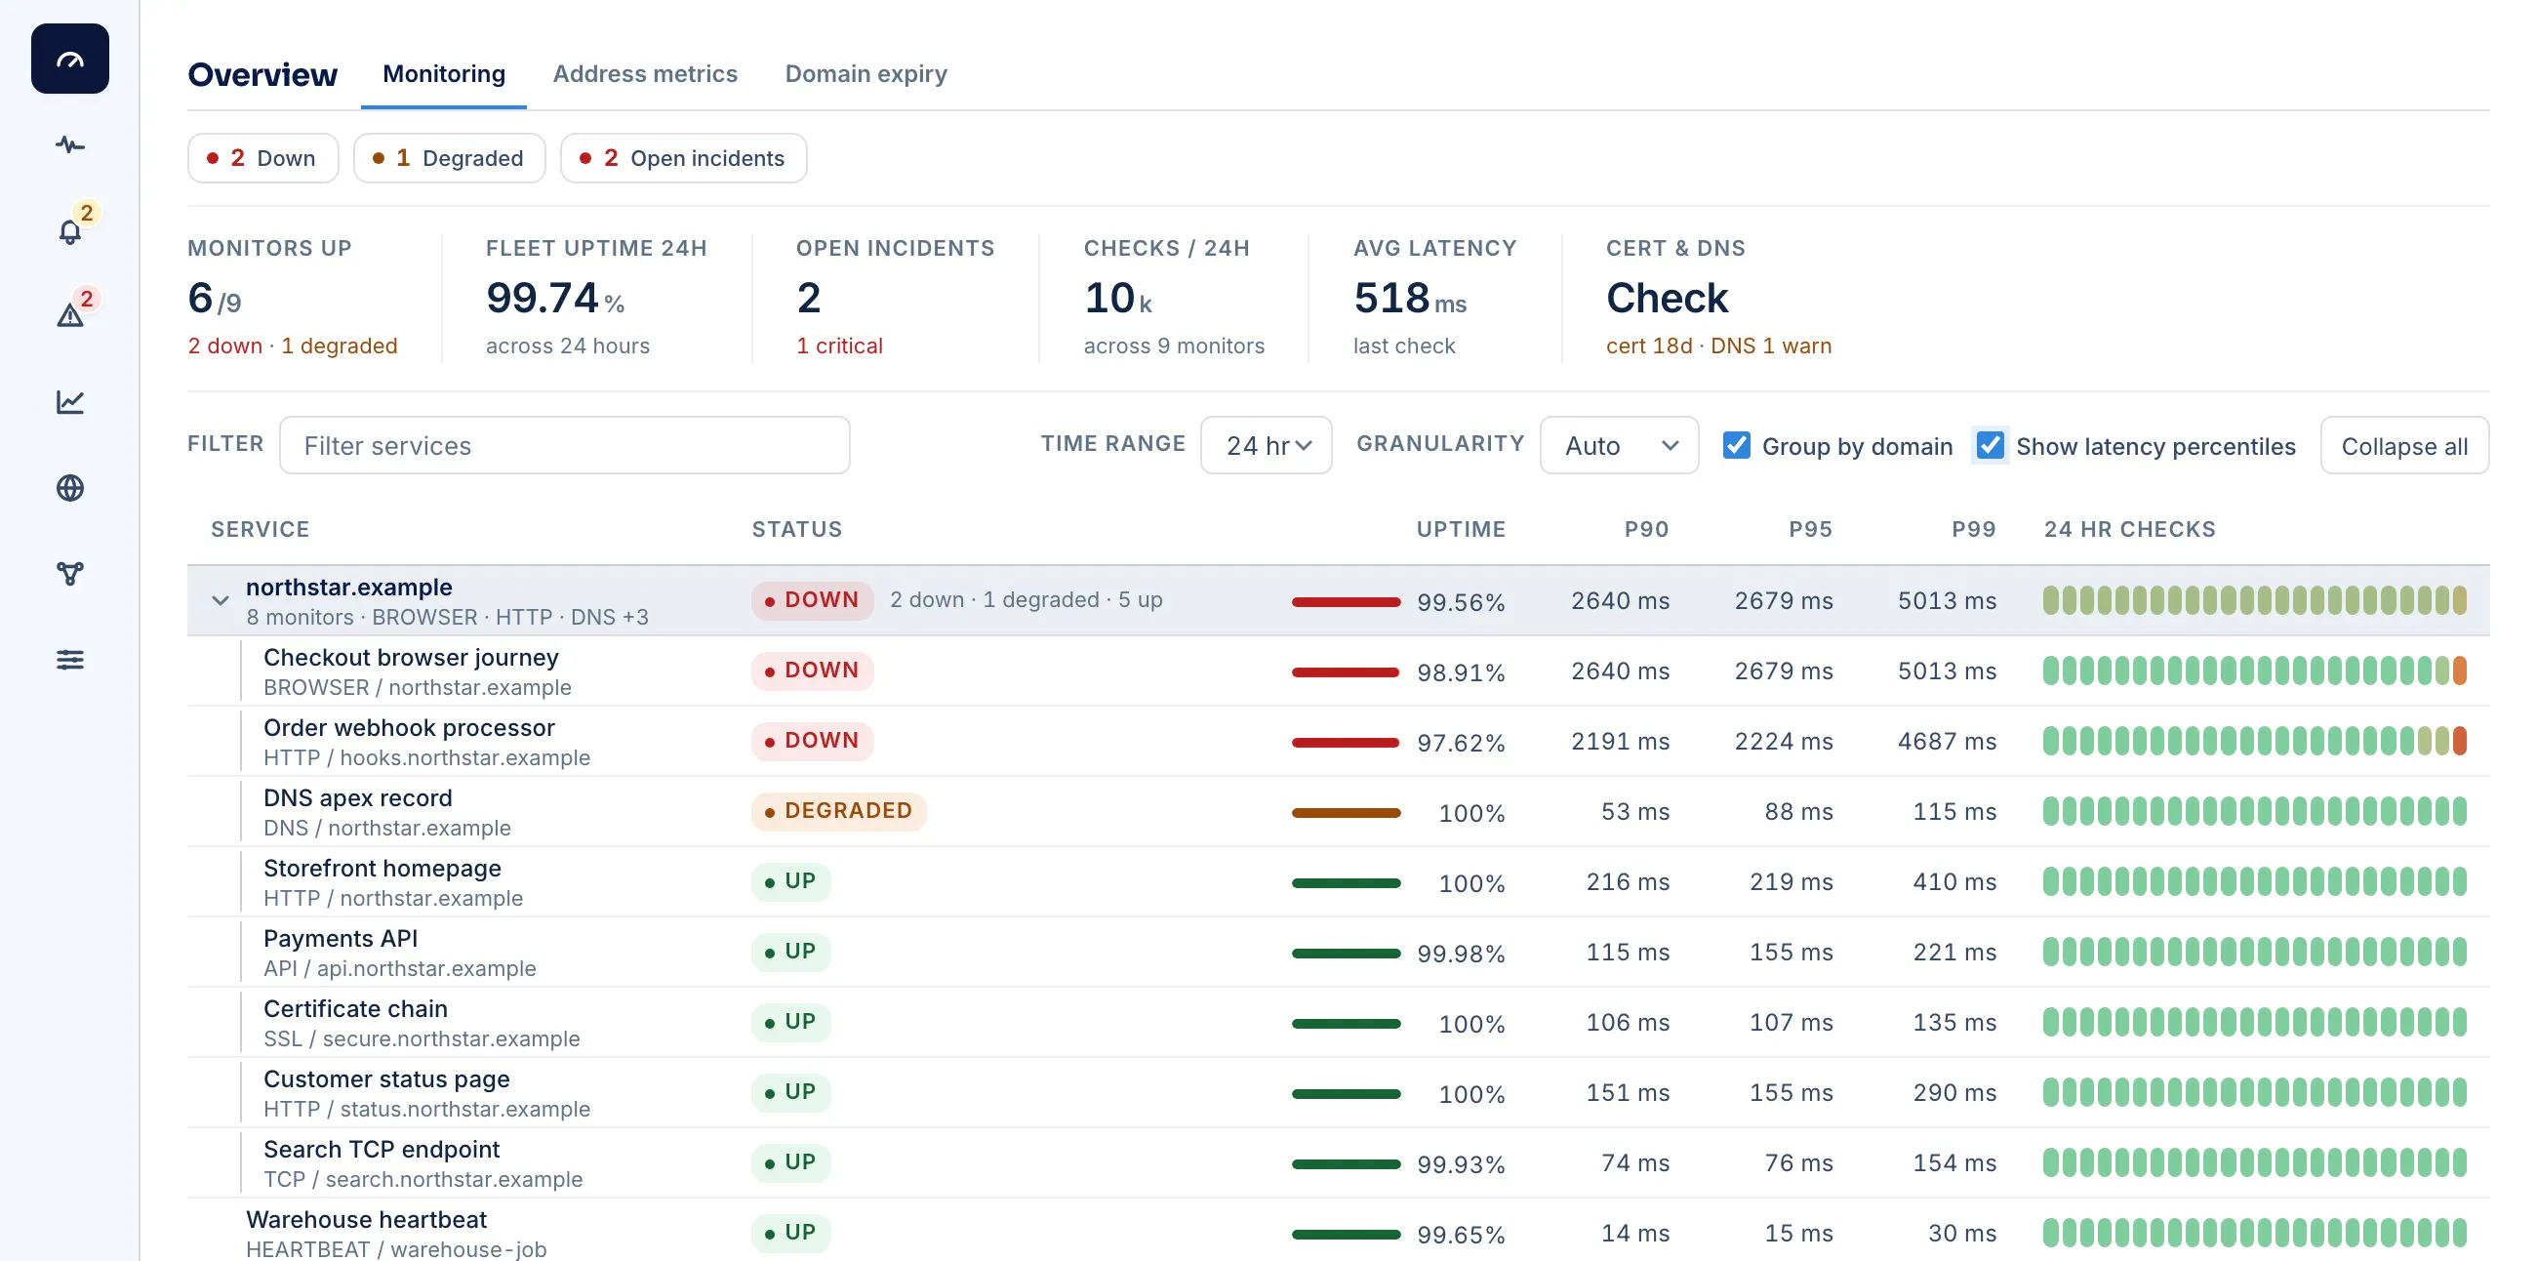Click the 24 HR CHECKS column header
Image resolution: width=2537 pixels, height=1261 pixels.
point(2129,530)
